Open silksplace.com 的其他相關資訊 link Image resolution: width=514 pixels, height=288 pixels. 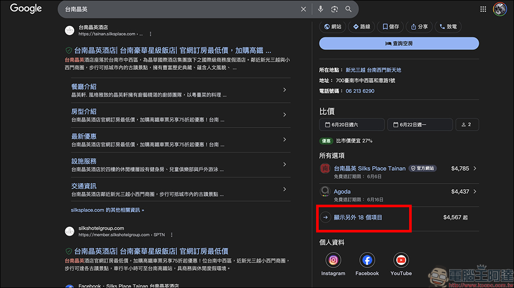[x=107, y=210]
